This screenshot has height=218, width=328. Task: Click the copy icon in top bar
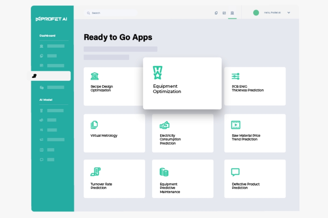pos(216,13)
